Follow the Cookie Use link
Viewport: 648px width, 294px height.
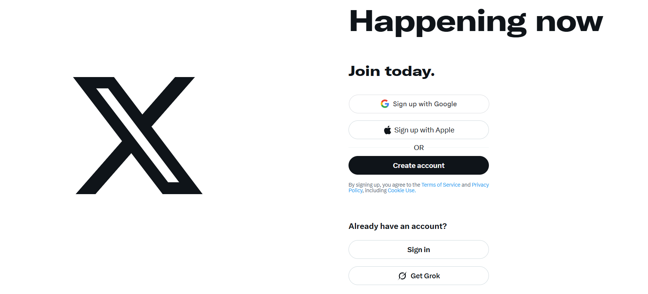[401, 190]
